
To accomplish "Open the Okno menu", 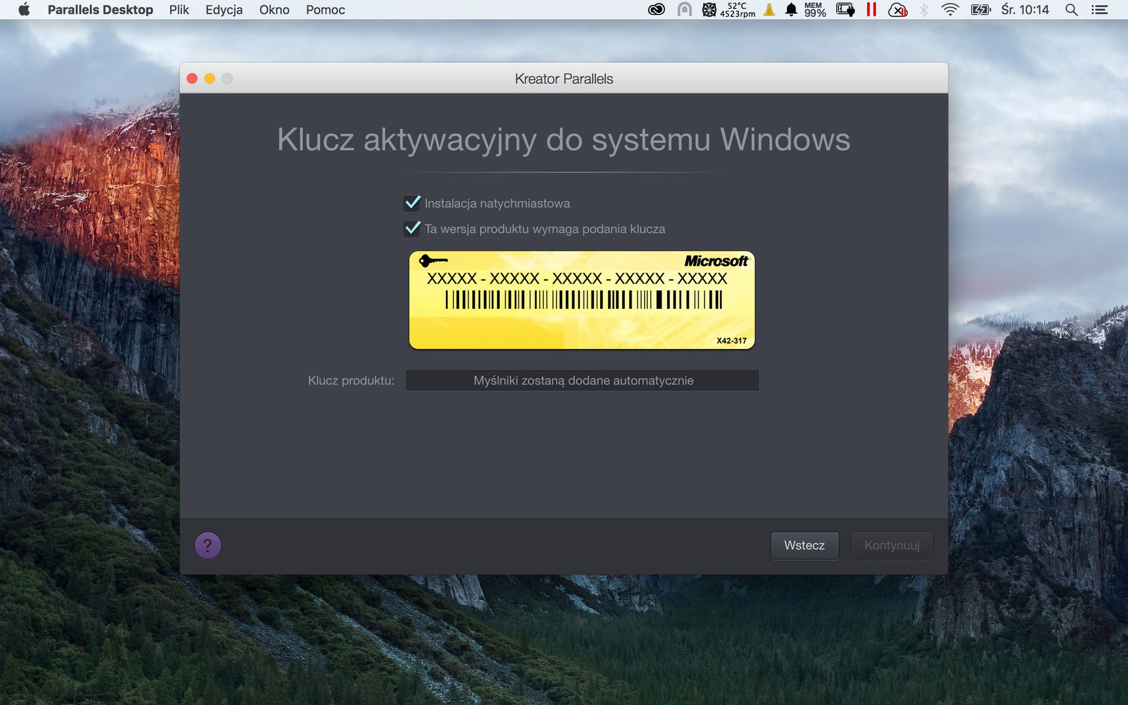I will tap(274, 9).
